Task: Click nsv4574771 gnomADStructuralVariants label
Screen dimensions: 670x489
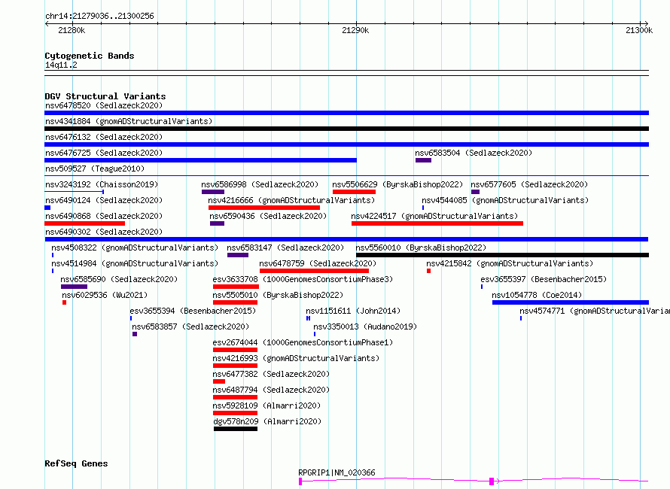Action: (x=595, y=311)
